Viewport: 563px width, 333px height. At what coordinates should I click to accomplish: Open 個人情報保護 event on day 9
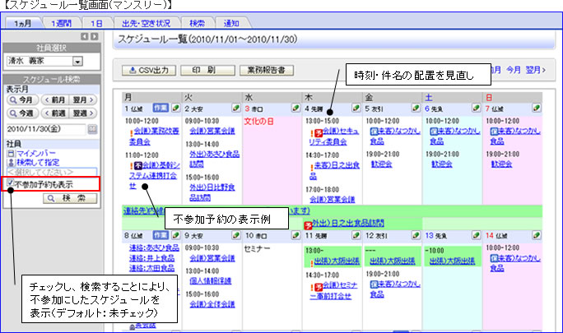click(211, 280)
